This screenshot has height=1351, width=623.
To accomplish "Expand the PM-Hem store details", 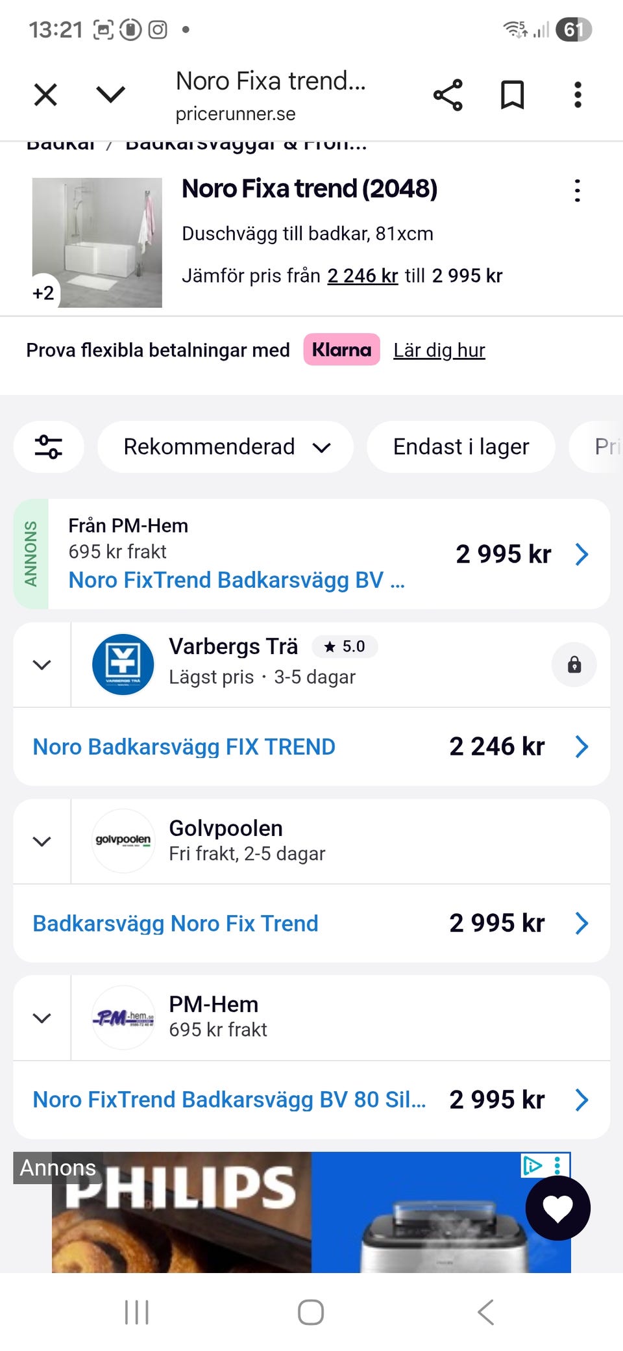I will [42, 1018].
